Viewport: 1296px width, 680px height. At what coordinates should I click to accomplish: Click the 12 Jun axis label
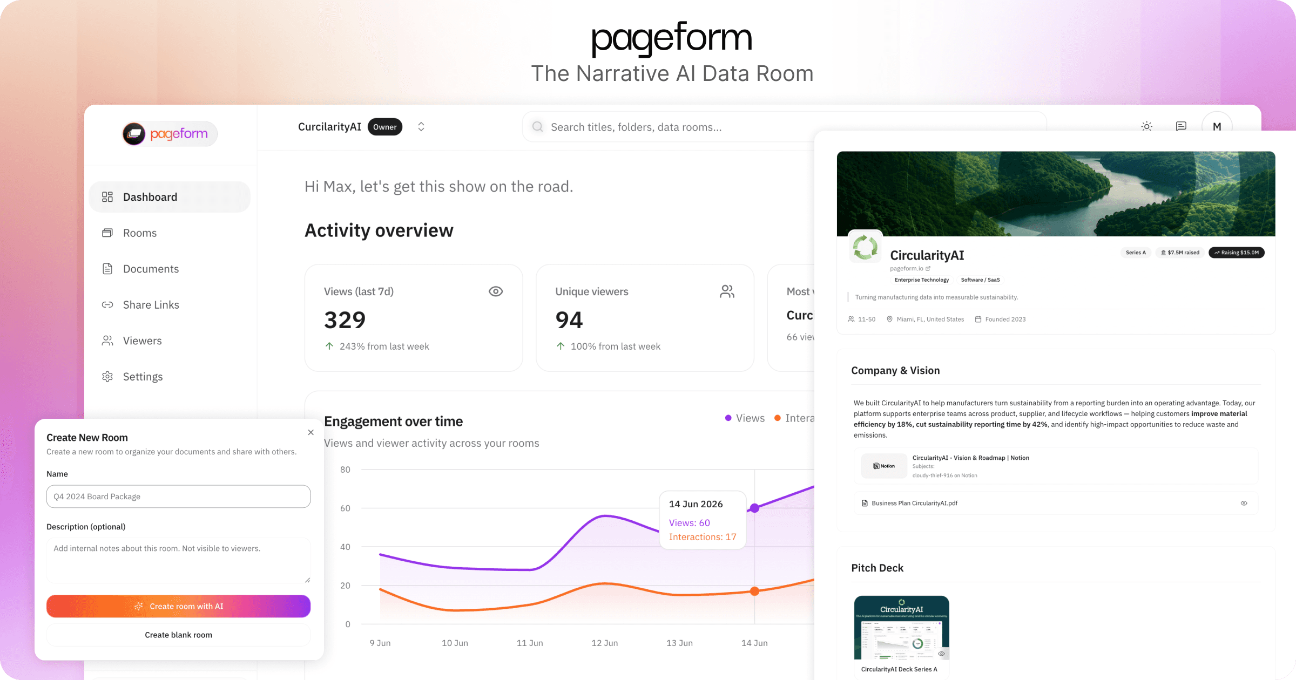pyautogui.click(x=604, y=643)
